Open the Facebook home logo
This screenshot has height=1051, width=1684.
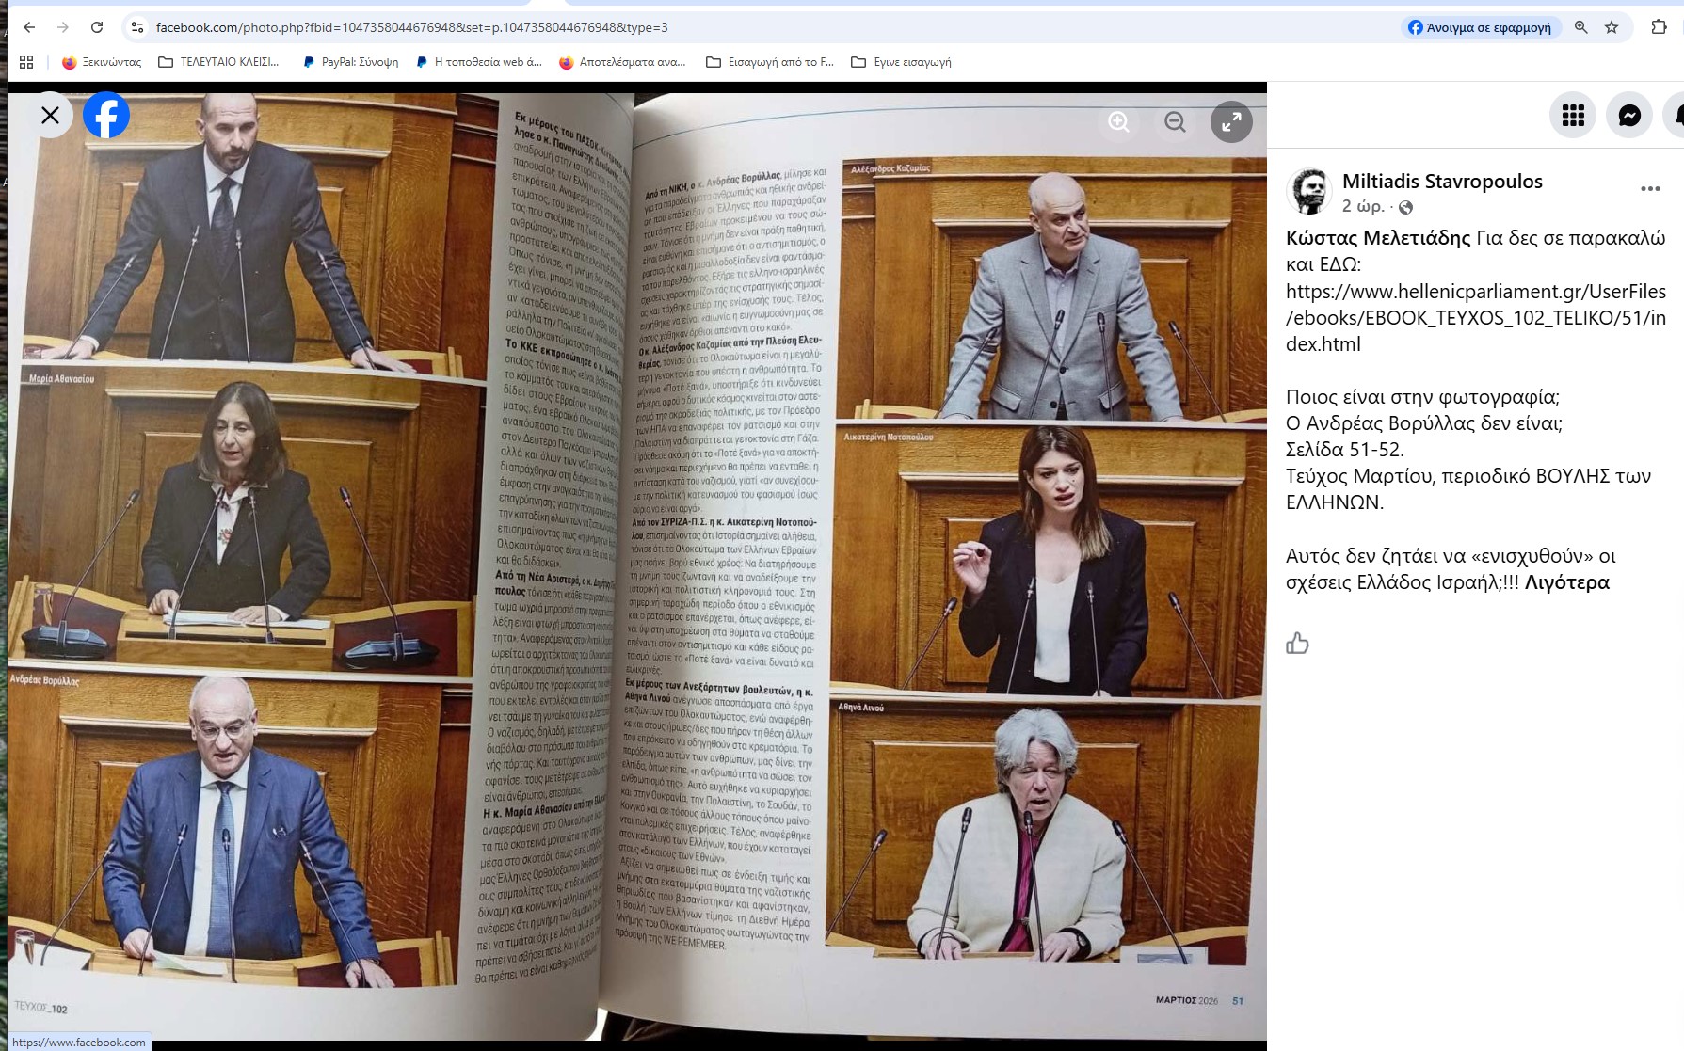(106, 115)
